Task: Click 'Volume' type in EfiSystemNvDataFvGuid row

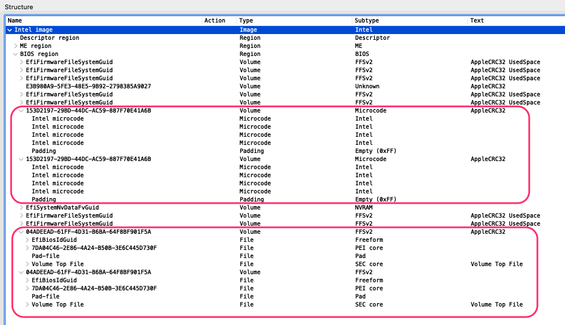Action: (x=250, y=208)
